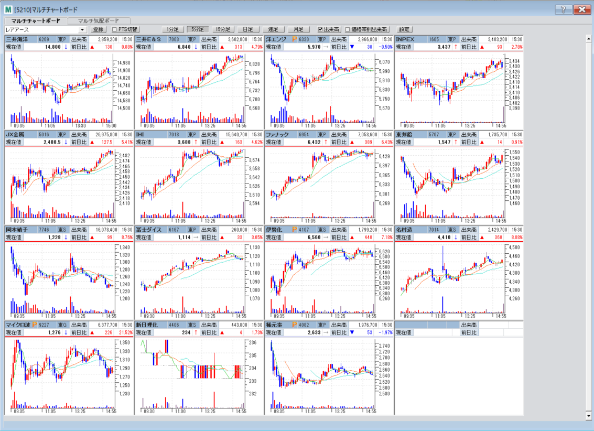
Task: Switch charts to 1分足 interval
Action: 172,30
